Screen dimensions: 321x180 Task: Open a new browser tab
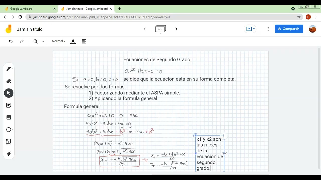[x=120, y=9]
